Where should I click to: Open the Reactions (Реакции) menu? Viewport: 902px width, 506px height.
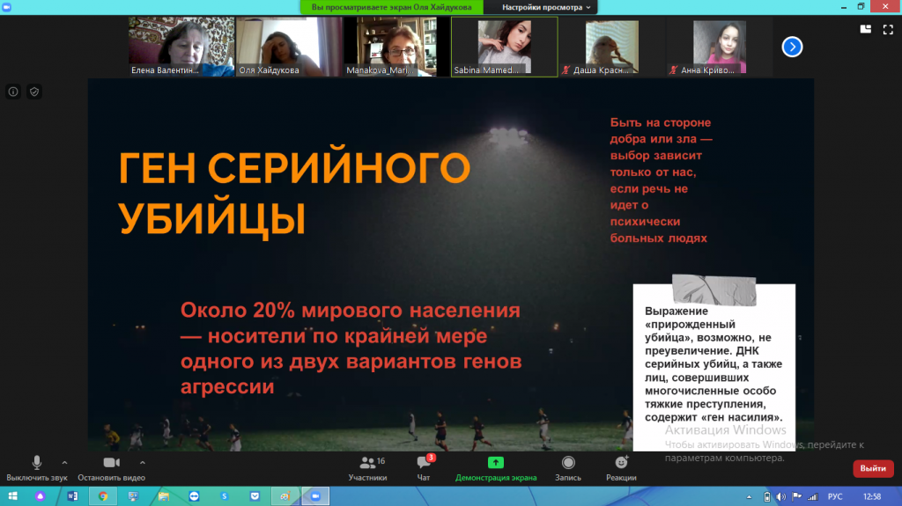click(x=621, y=467)
